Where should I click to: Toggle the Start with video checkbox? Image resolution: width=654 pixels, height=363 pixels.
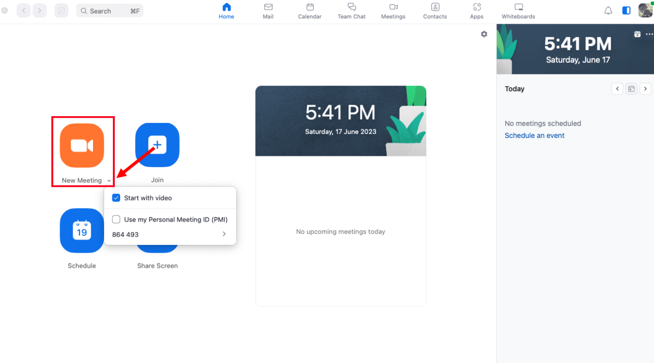point(116,198)
